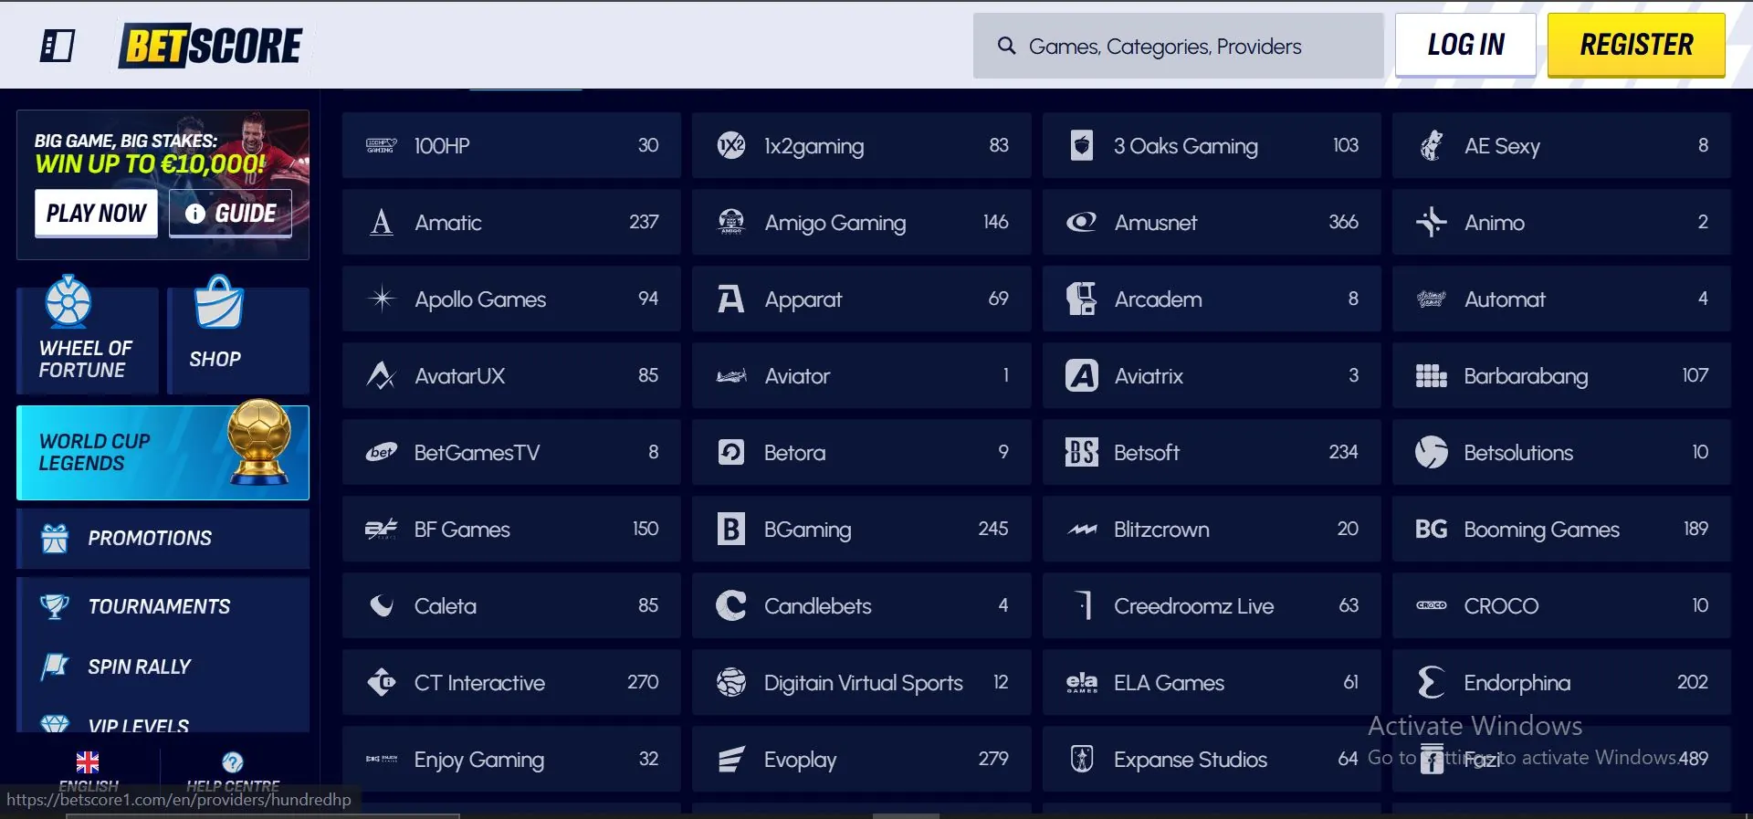
Task: Open the Creedroomz Live provider link
Action: 1212,605
